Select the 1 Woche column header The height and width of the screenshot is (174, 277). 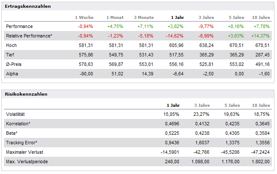pyautogui.click(x=84, y=17)
